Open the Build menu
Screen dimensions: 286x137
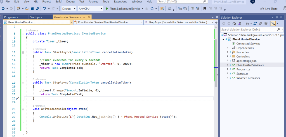click(58, 2)
